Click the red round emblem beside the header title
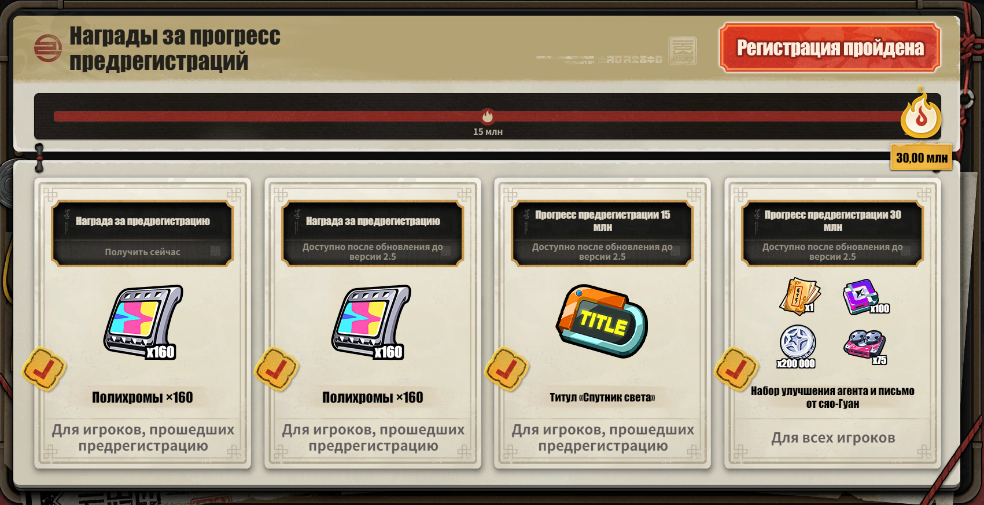The width and height of the screenshot is (984, 505). point(48,48)
